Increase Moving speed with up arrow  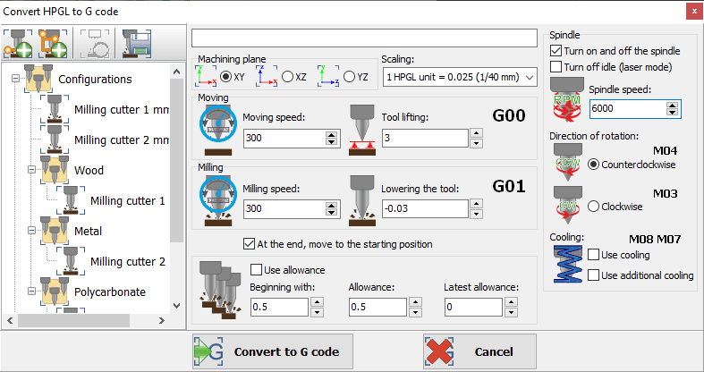tap(331, 135)
